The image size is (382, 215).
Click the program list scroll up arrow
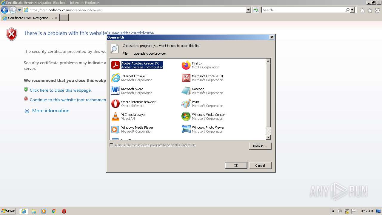268,61
